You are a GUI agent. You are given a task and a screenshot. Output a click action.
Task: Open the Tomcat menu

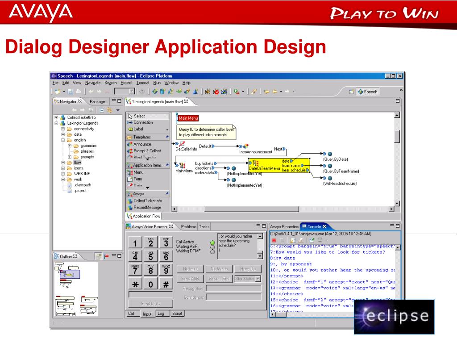click(x=143, y=83)
